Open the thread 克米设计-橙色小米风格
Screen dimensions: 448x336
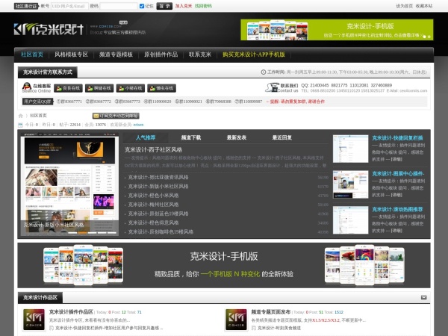[153, 196]
